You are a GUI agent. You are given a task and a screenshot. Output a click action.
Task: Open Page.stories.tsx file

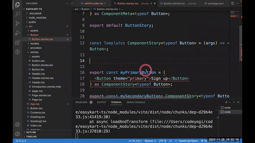47,95
